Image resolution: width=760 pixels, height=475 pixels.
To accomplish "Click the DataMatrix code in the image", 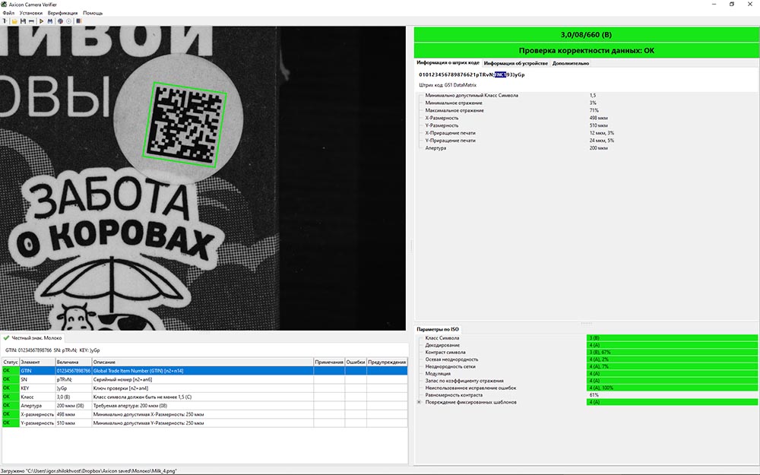I will click(x=185, y=125).
